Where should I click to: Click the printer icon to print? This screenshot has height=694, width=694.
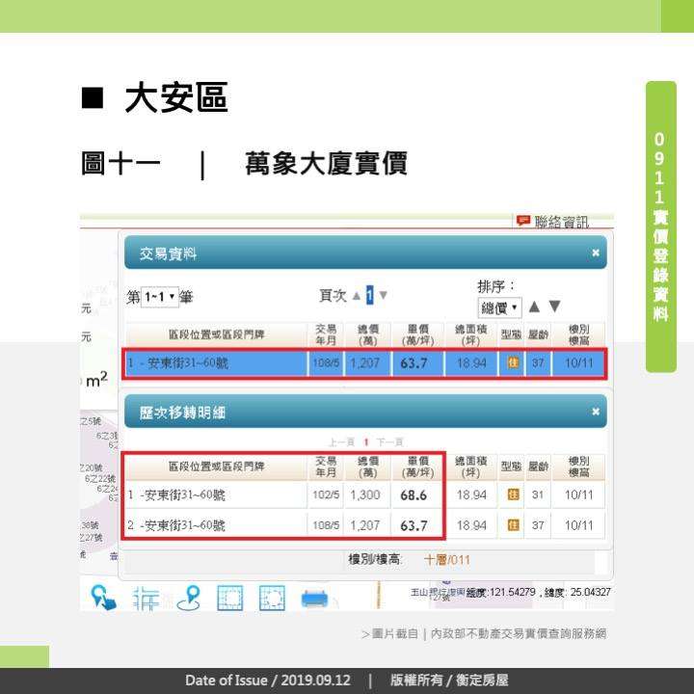(314, 599)
